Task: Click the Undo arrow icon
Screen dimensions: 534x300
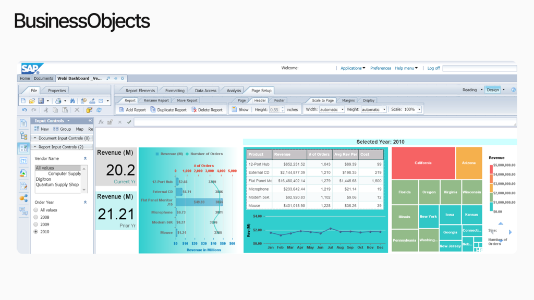Action: (x=24, y=110)
